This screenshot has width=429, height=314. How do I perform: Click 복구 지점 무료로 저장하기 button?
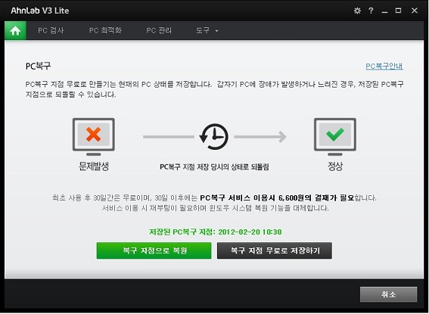(x=275, y=250)
